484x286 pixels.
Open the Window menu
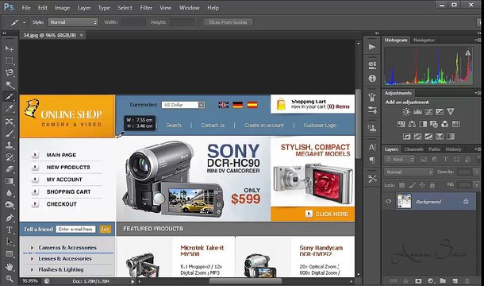pos(189,8)
